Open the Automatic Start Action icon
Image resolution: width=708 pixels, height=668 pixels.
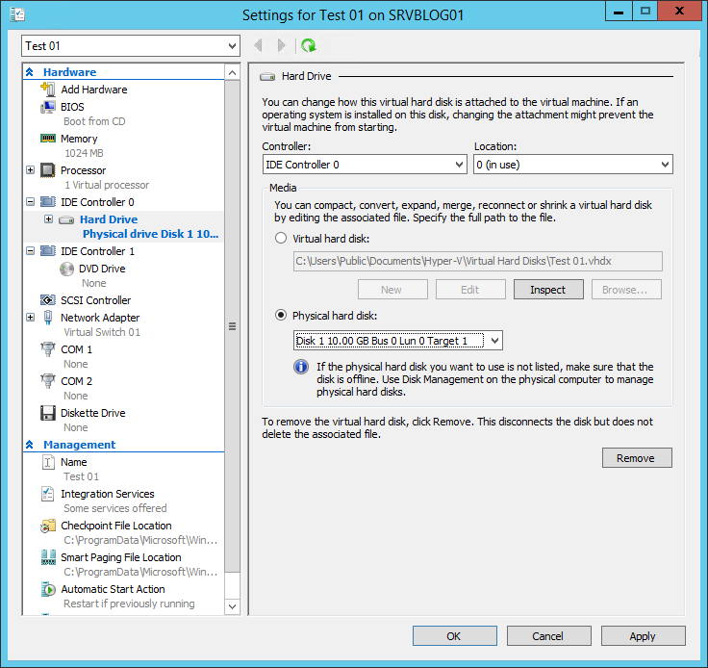click(x=48, y=589)
